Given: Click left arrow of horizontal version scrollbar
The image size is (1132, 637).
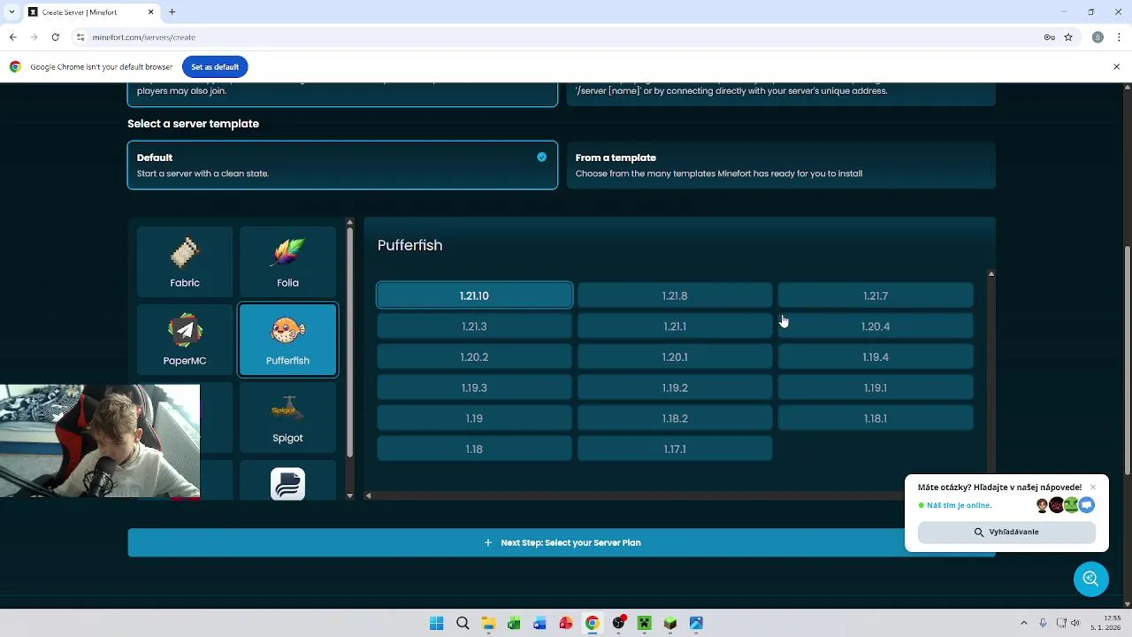Looking at the screenshot, I should tap(368, 495).
